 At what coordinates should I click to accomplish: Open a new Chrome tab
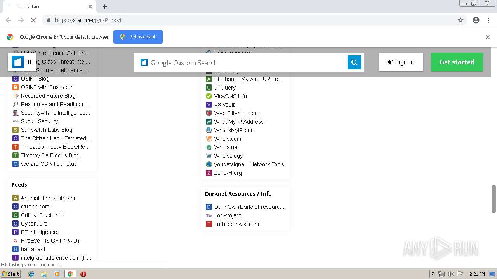pos(105,7)
